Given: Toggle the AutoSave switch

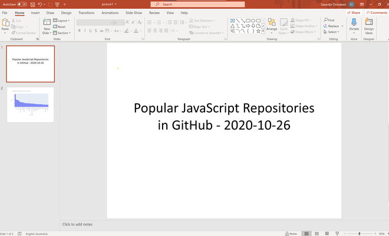Looking at the screenshot, I should [22, 4].
